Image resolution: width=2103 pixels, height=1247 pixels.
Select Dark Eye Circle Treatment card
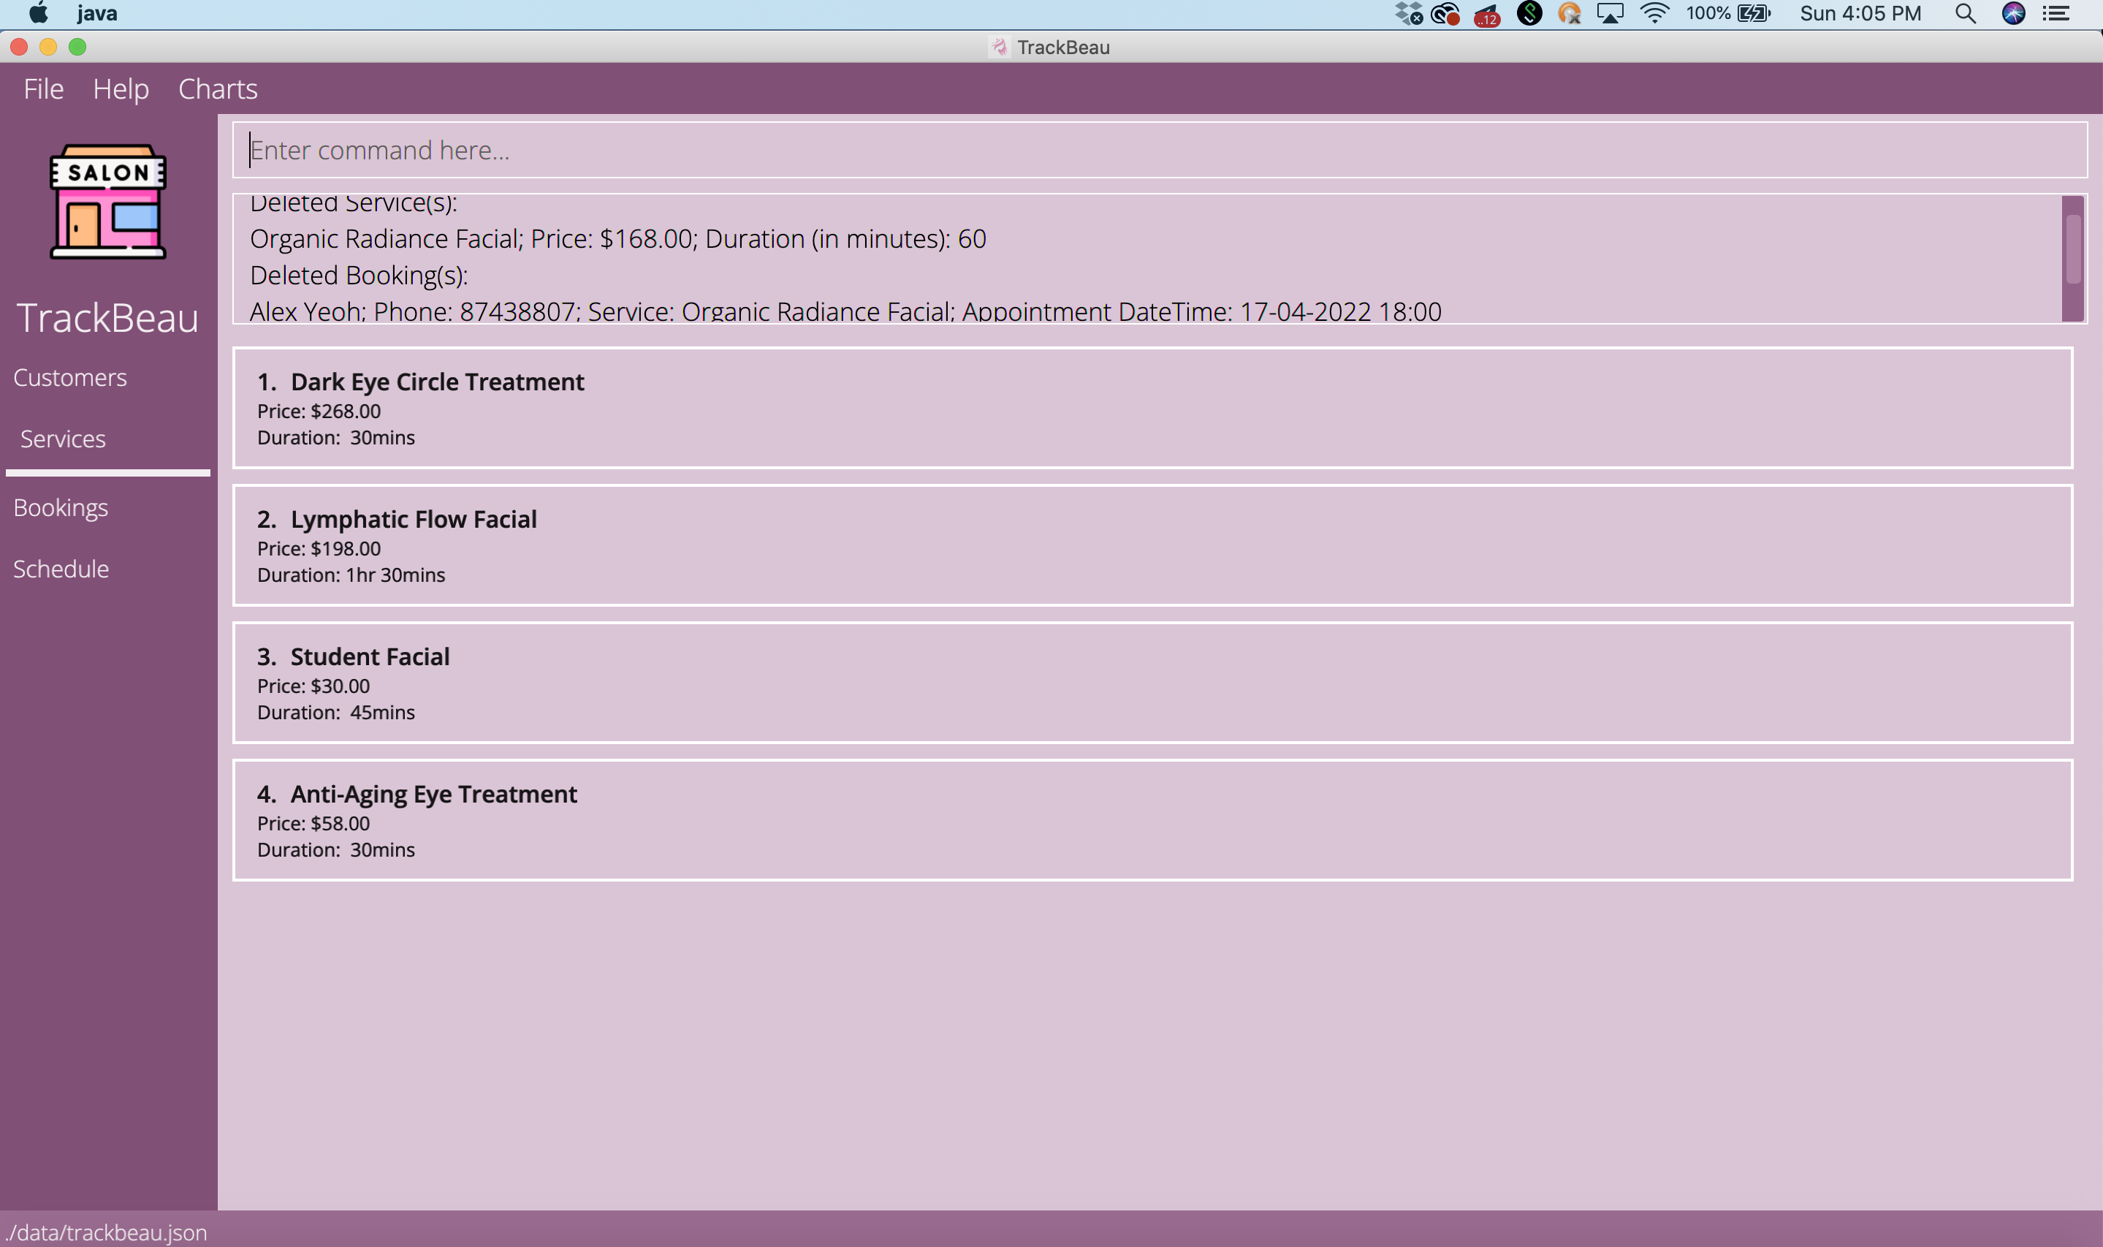point(1152,409)
